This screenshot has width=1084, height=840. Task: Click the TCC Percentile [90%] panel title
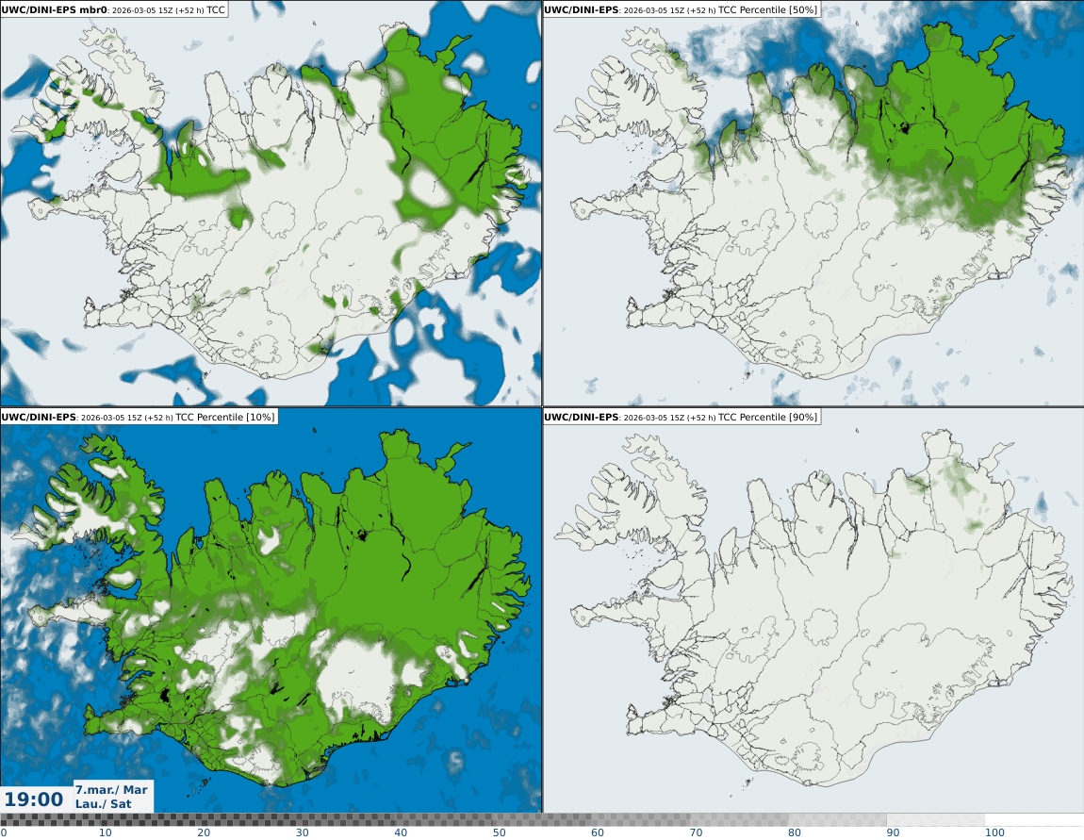click(x=681, y=417)
